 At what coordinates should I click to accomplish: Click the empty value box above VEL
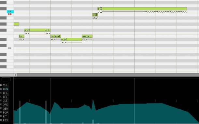click(6, 79)
